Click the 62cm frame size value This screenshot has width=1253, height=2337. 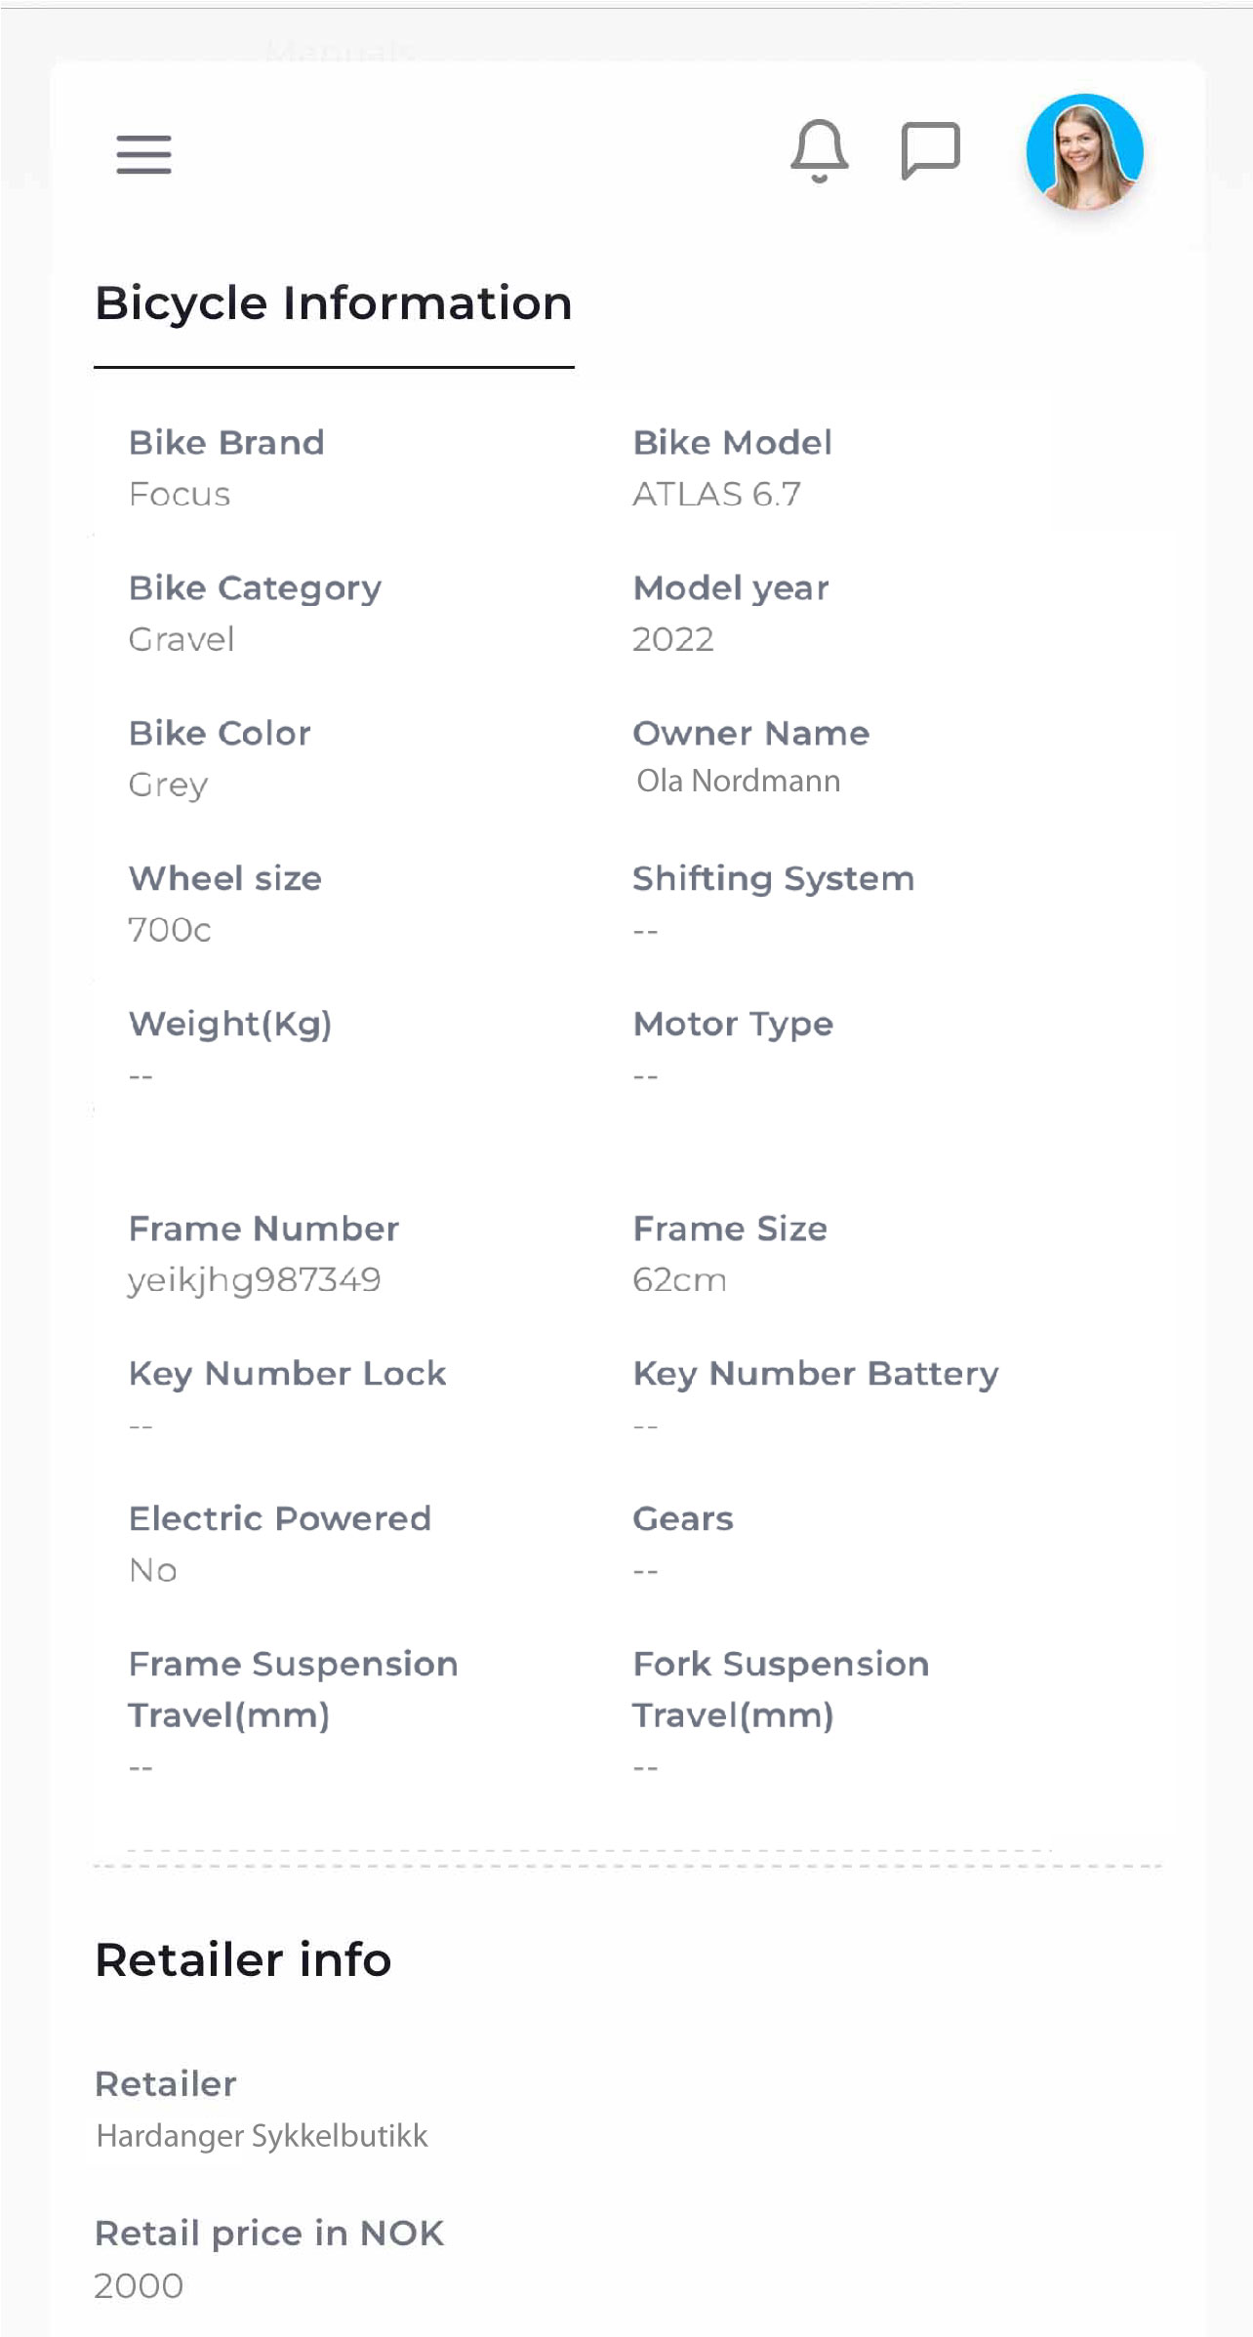pos(679,1279)
